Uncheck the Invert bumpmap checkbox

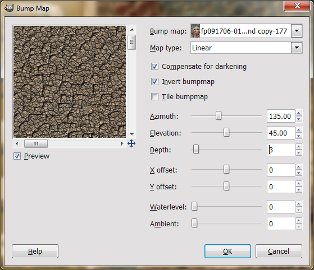(x=154, y=81)
